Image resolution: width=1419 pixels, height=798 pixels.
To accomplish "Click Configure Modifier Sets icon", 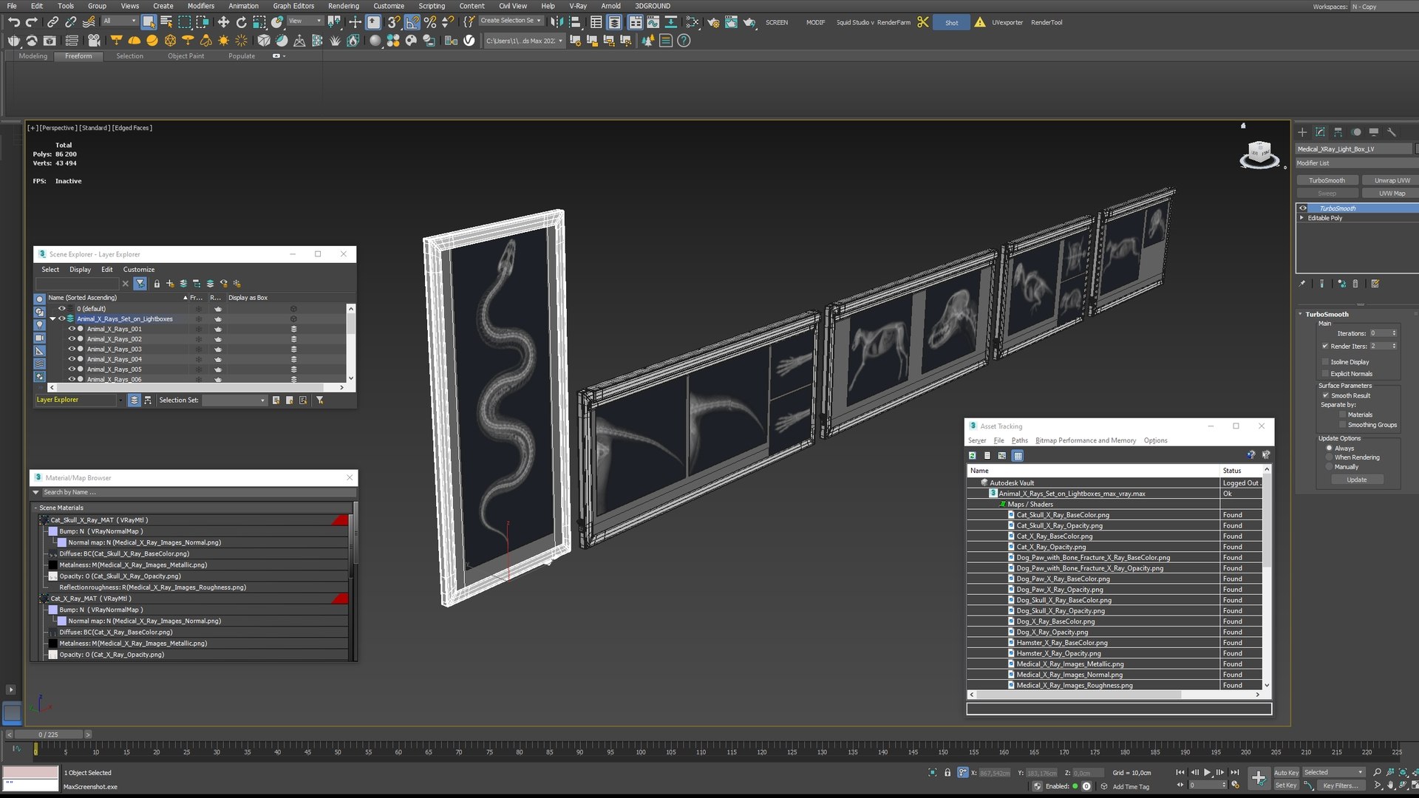I will (1375, 284).
